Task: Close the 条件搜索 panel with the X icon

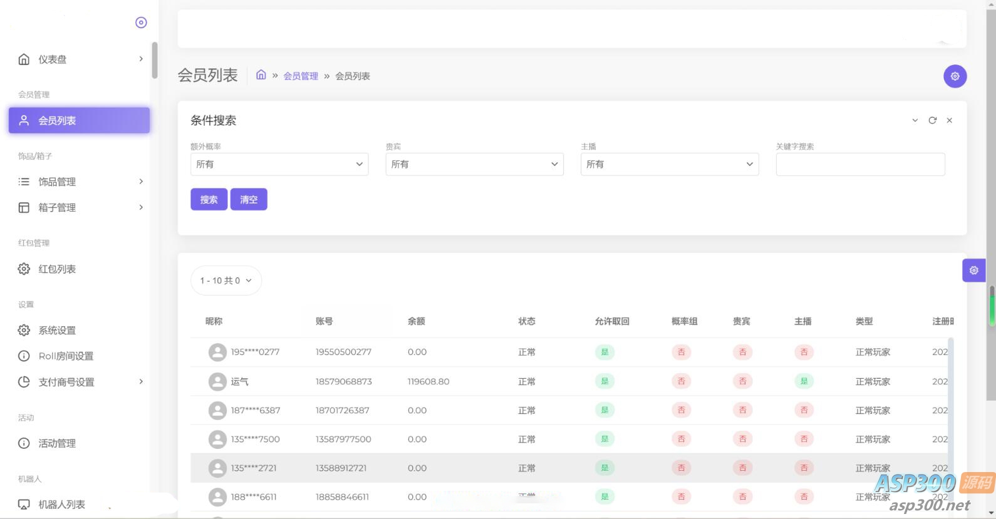Action: pyautogui.click(x=949, y=120)
